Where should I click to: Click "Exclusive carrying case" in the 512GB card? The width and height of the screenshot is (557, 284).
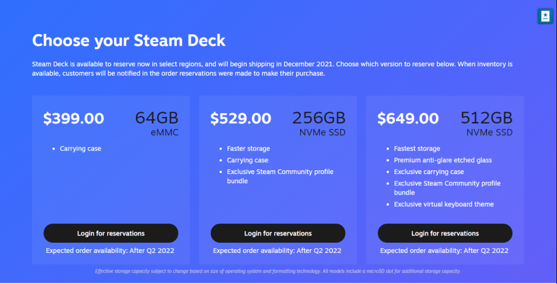pos(429,171)
